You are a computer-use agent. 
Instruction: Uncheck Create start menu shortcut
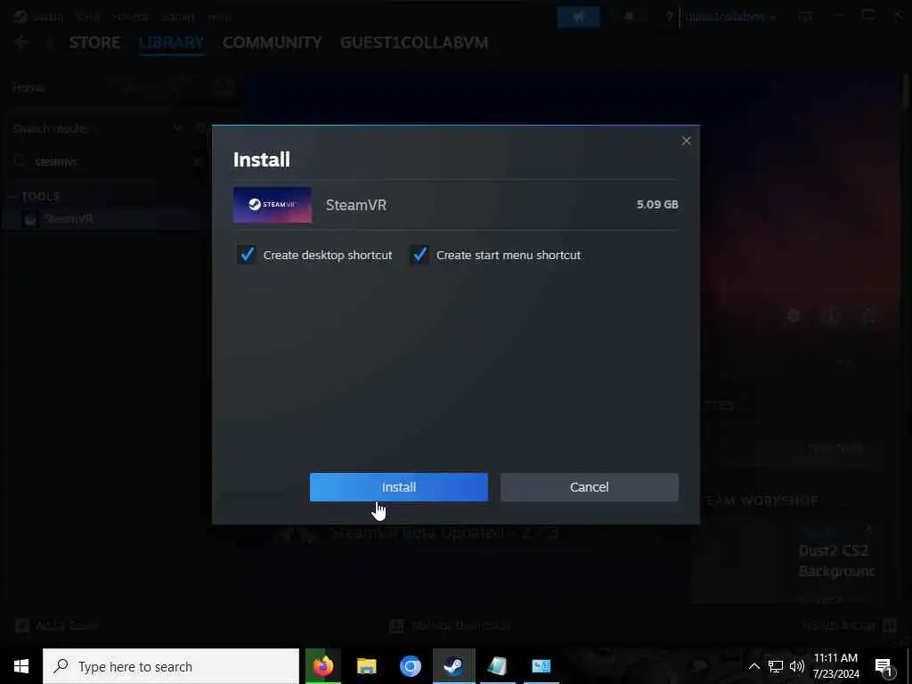click(x=420, y=255)
